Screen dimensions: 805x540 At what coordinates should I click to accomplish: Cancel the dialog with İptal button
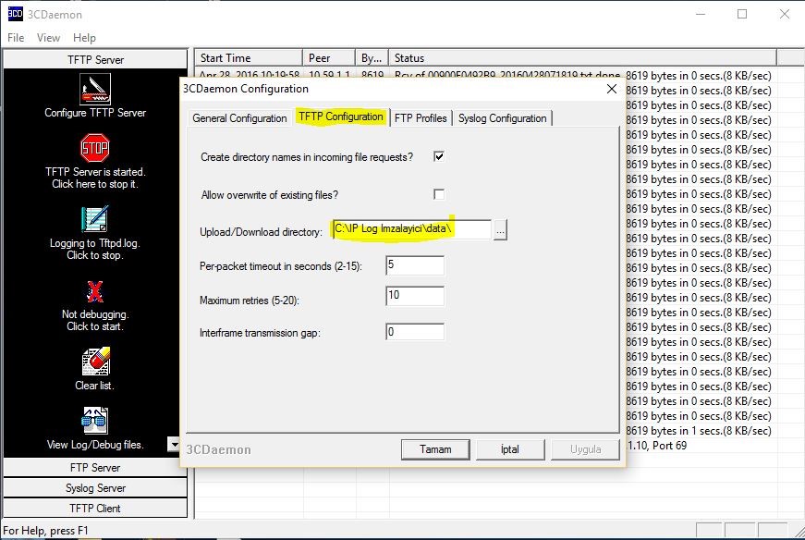click(x=509, y=449)
